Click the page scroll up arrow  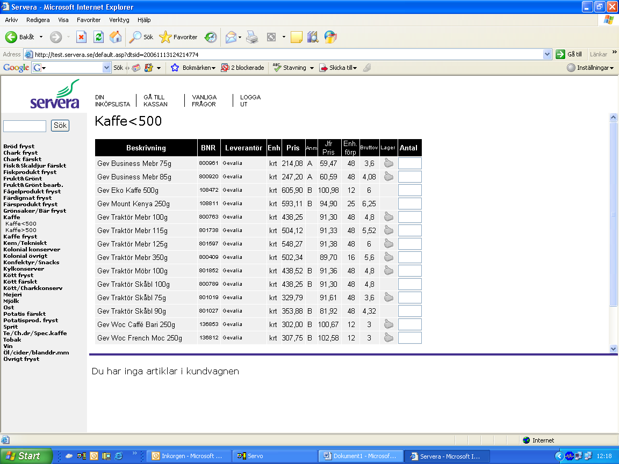pyautogui.click(x=613, y=117)
